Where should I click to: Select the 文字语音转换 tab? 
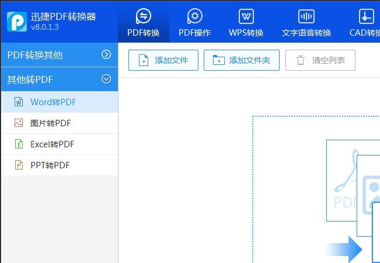point(306,23)
